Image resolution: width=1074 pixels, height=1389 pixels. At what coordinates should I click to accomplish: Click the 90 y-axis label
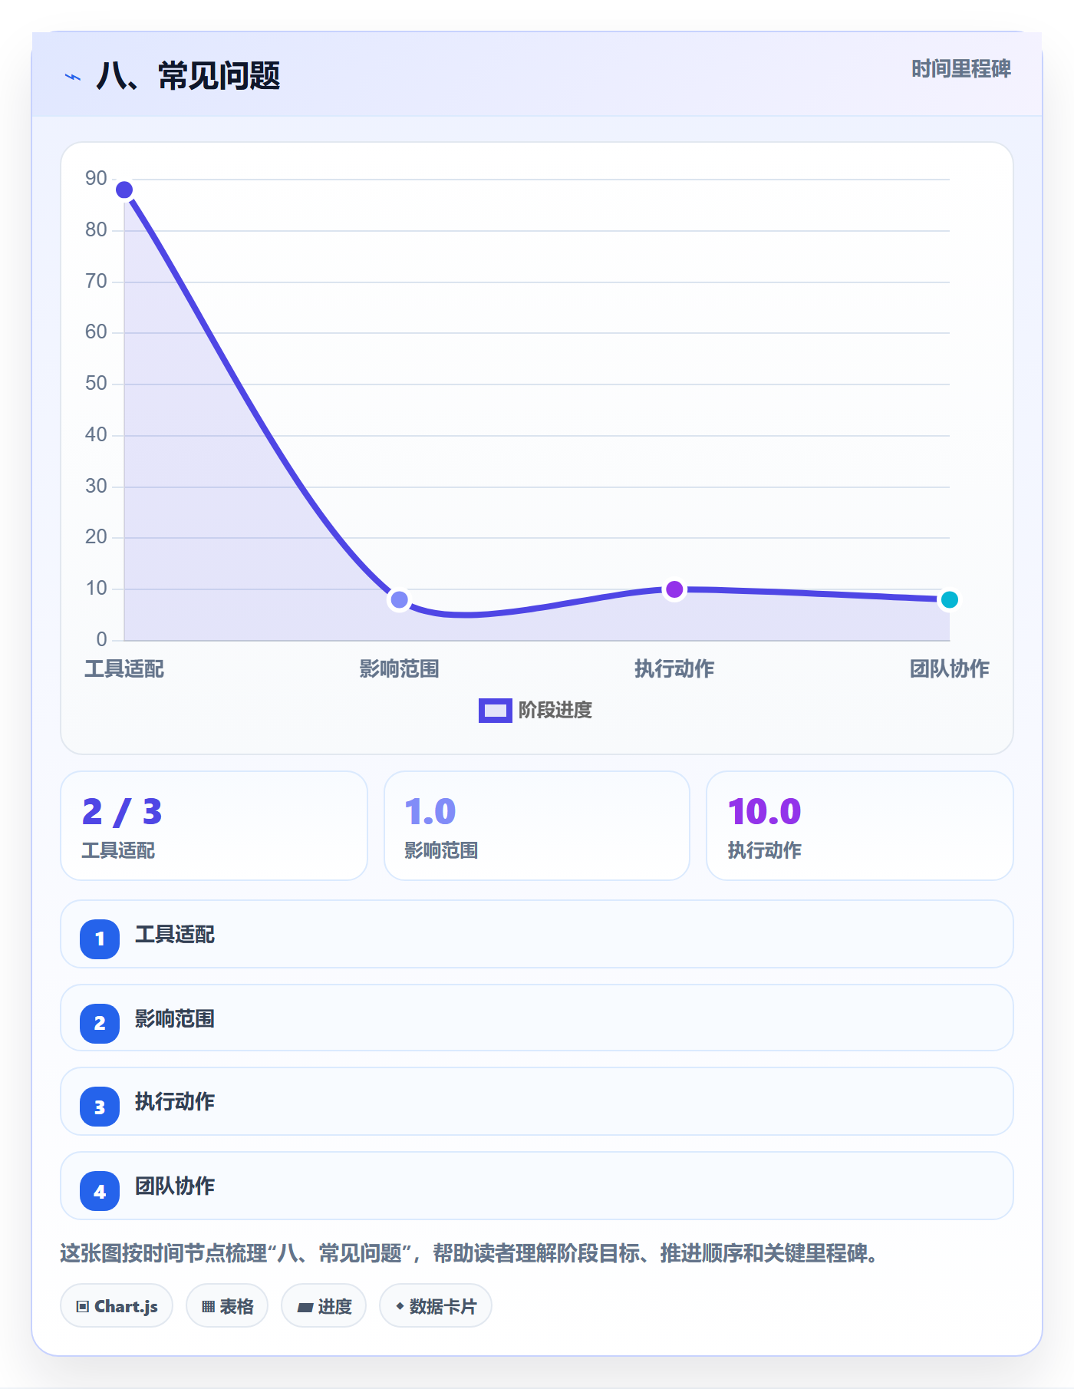pyautogui.click(x=96, y=179)
